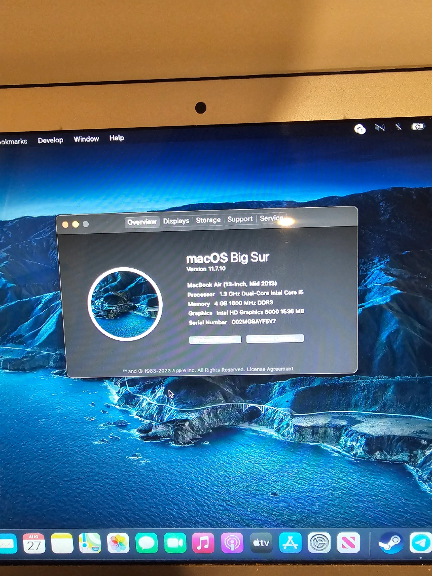Open the Develop menu
Screen dimensions: 432x576
click(x=51, y=140)
